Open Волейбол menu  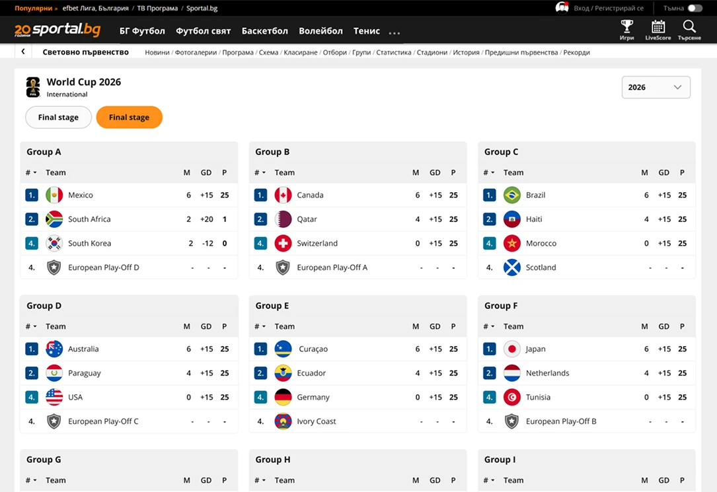321,31
